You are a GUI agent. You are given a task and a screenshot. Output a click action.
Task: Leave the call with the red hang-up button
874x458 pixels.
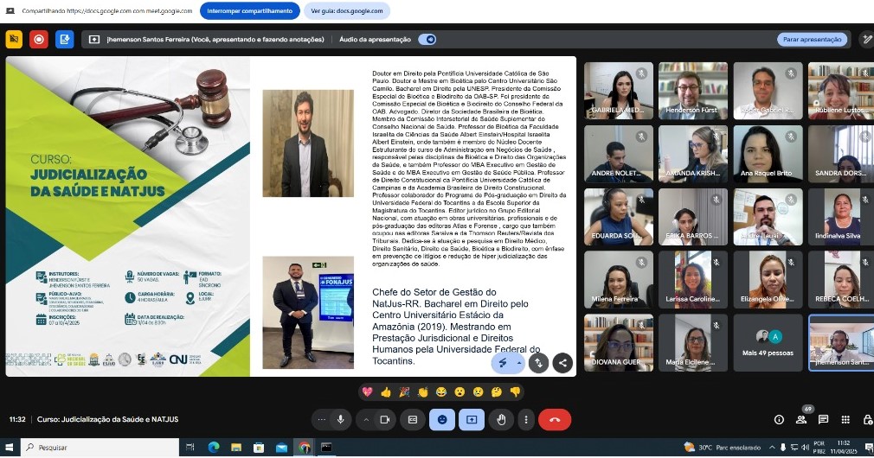pos(554,419)
